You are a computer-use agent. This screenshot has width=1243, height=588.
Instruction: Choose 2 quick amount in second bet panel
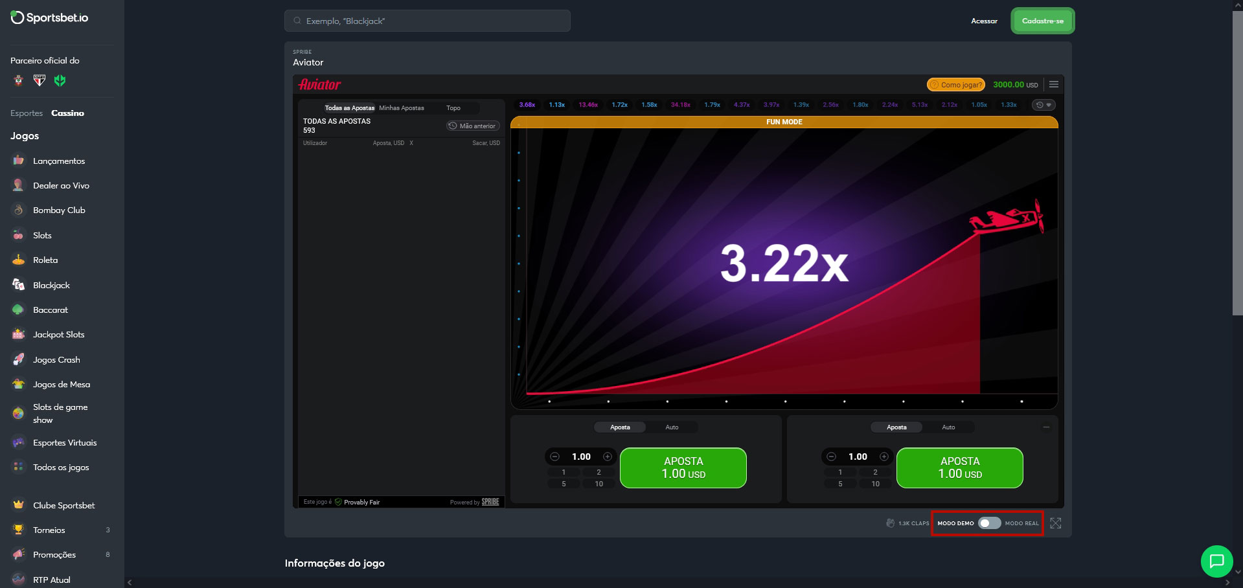[x=875, y=472]
